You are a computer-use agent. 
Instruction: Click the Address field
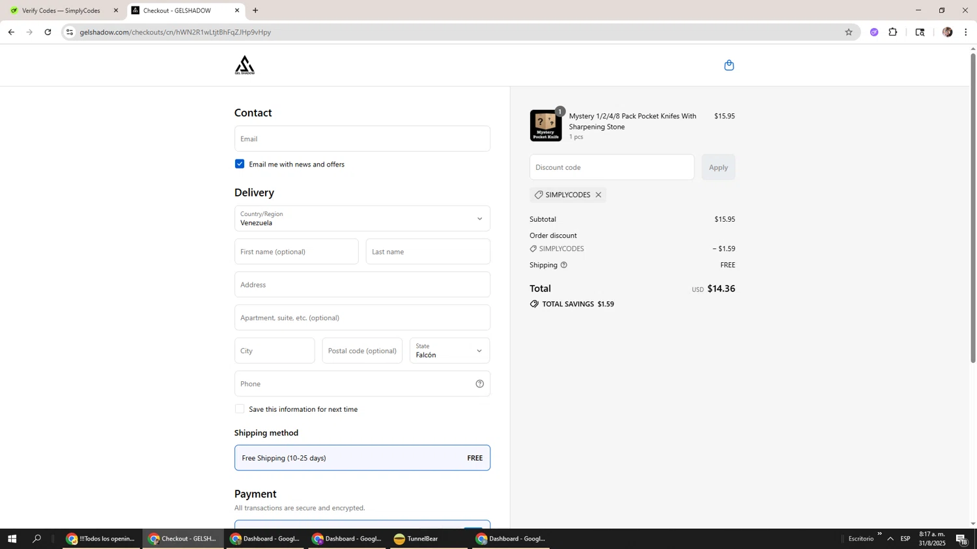point(362,285)
